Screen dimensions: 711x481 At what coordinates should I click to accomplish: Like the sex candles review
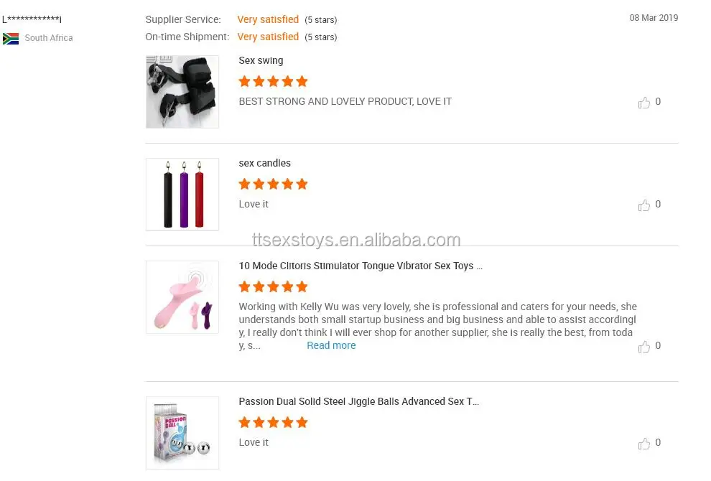click(x=644, y=205)
